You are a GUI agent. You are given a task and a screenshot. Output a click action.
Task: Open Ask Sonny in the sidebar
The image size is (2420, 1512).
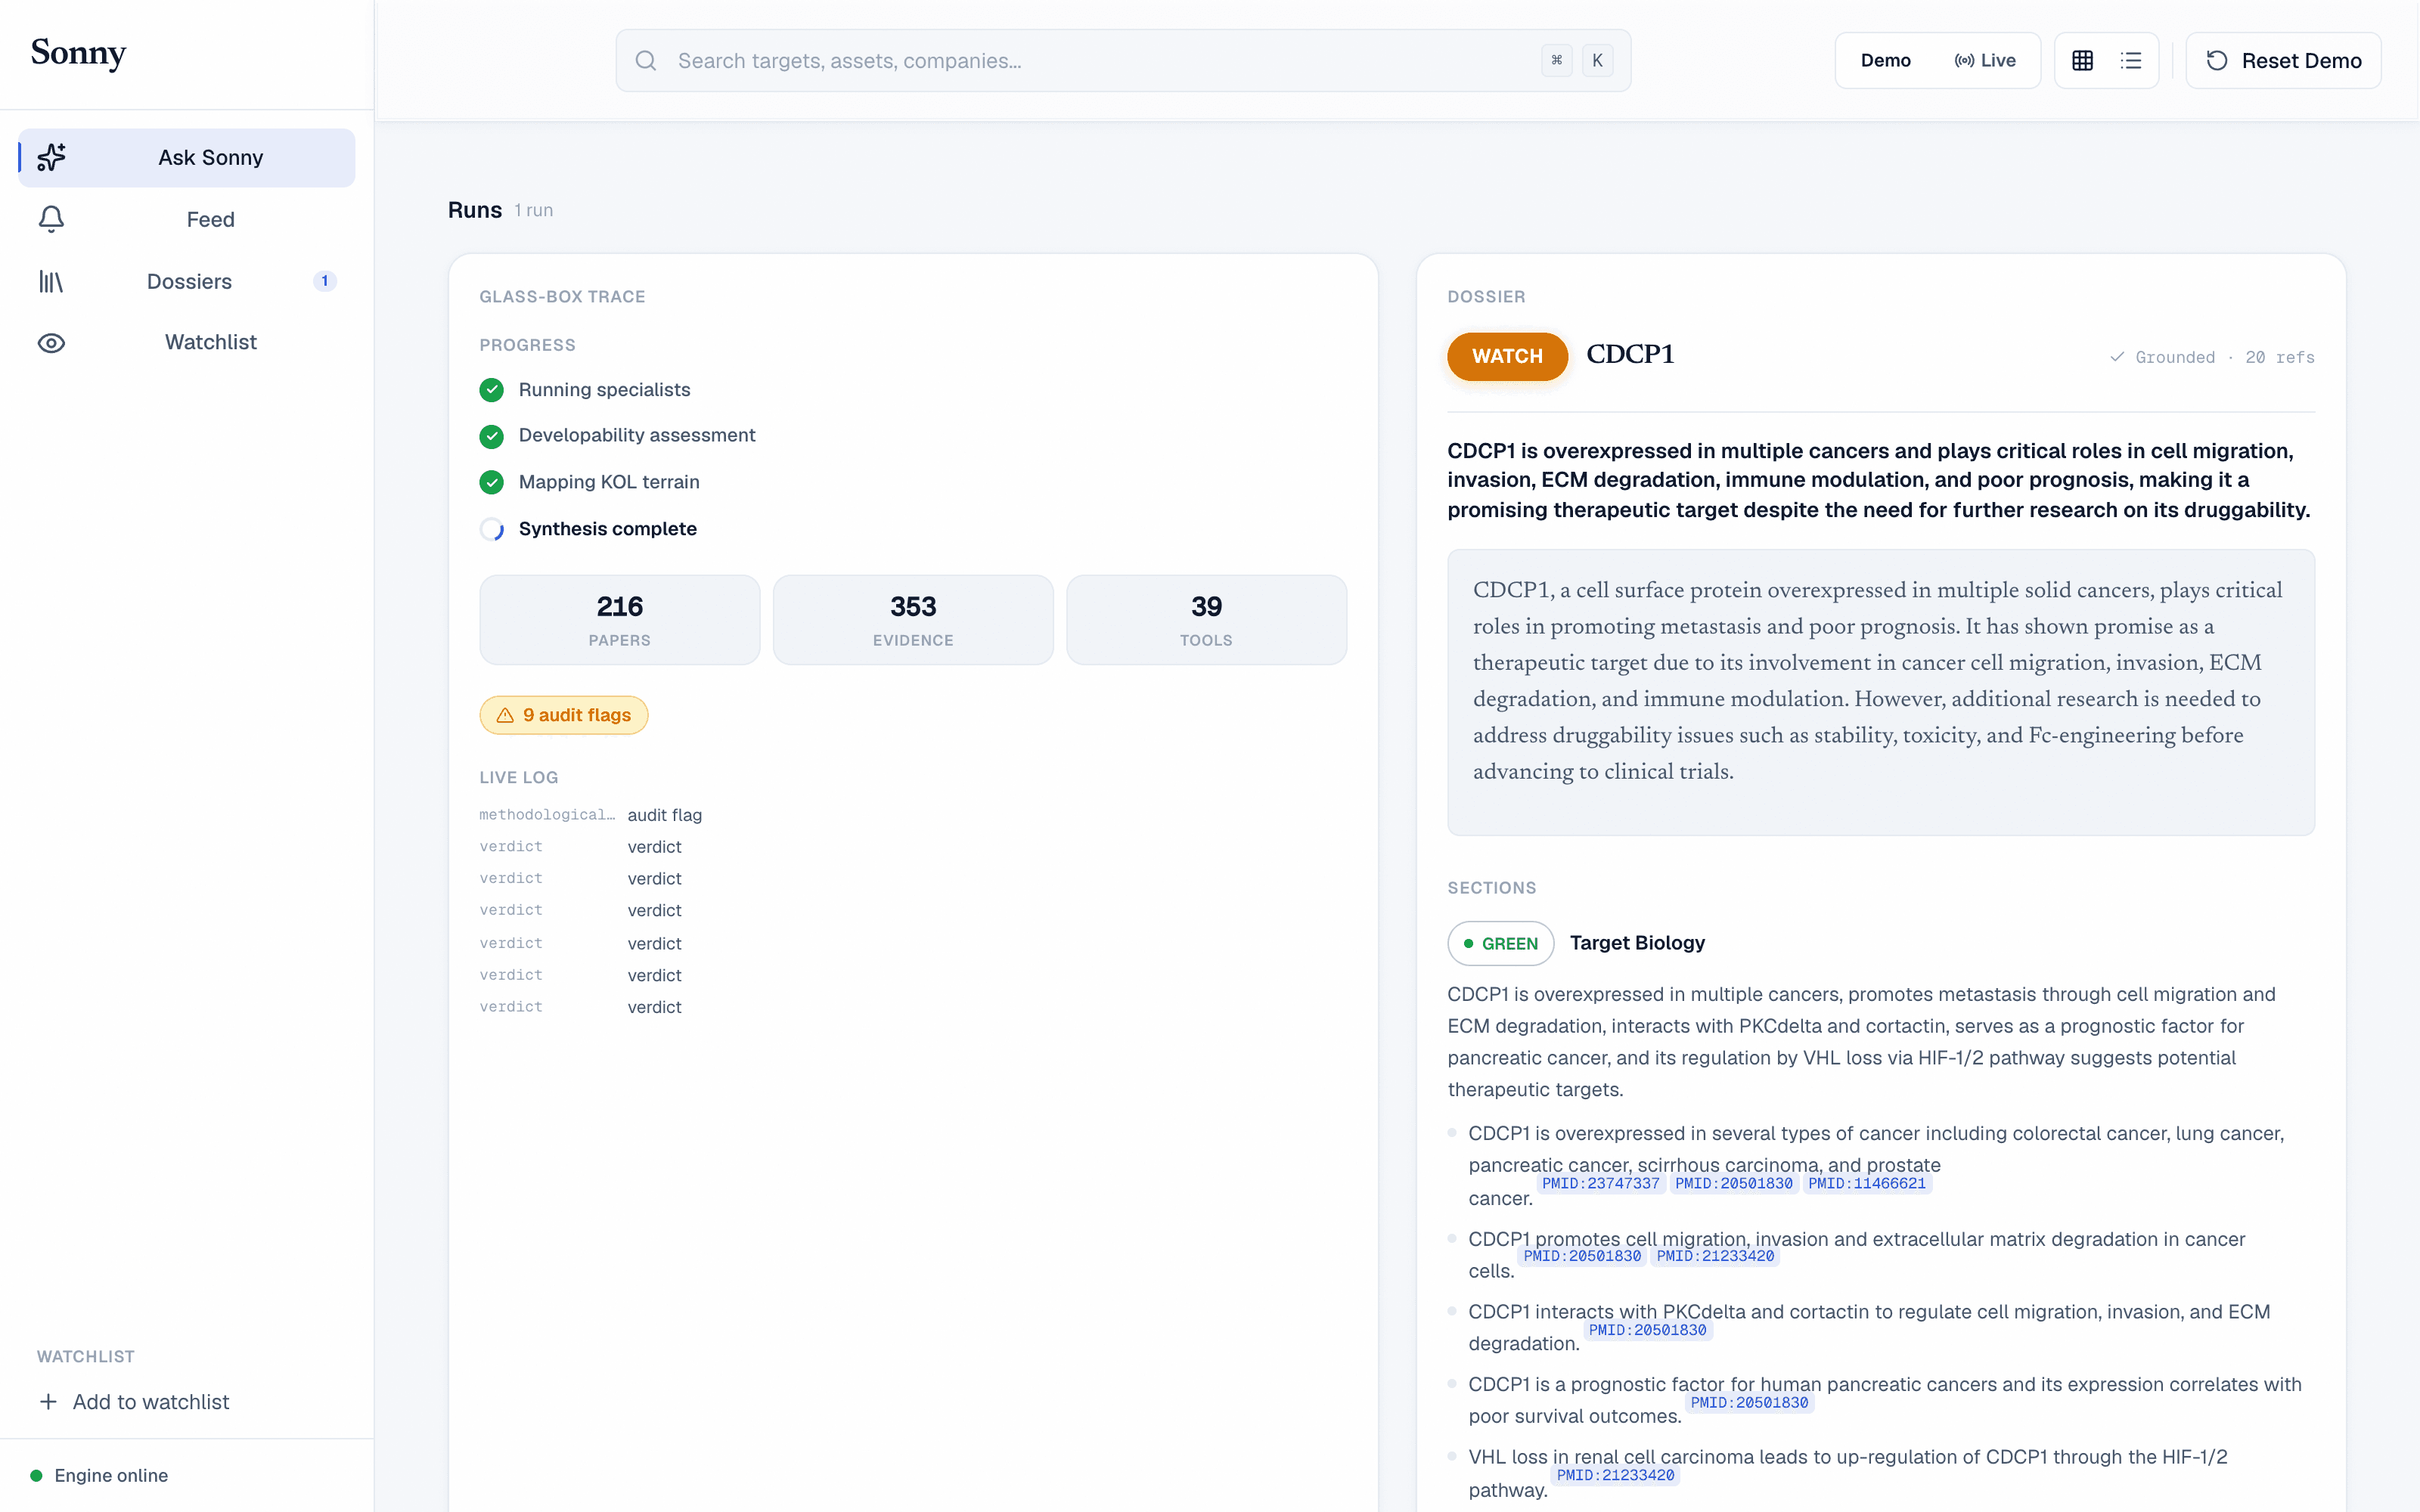[x=187, y=157]
